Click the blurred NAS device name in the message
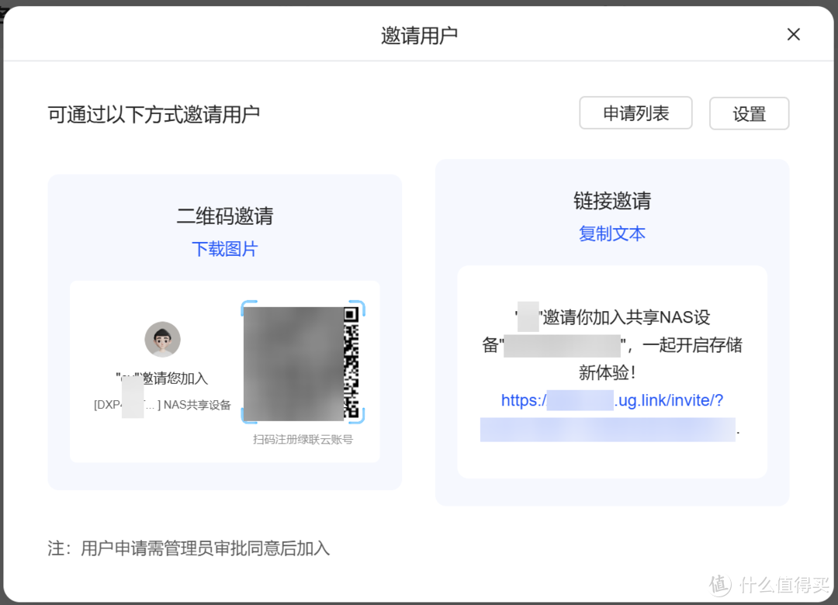The height and width of the screenshot is (605, 838). click(563, 345)
